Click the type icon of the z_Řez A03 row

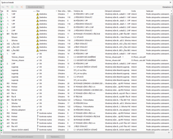2,47
